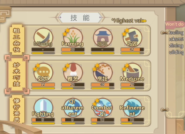Choose the 巧匠 hammer skill icon
Screen dimensions: 185x134
tap(132, 38)
